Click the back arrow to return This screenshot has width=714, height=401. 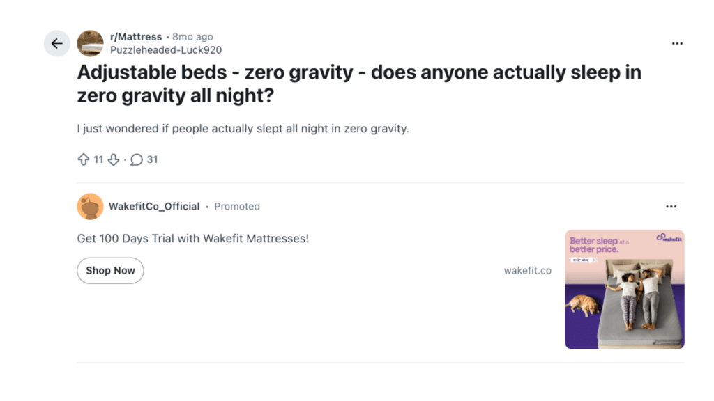click(x=57, y=43)
